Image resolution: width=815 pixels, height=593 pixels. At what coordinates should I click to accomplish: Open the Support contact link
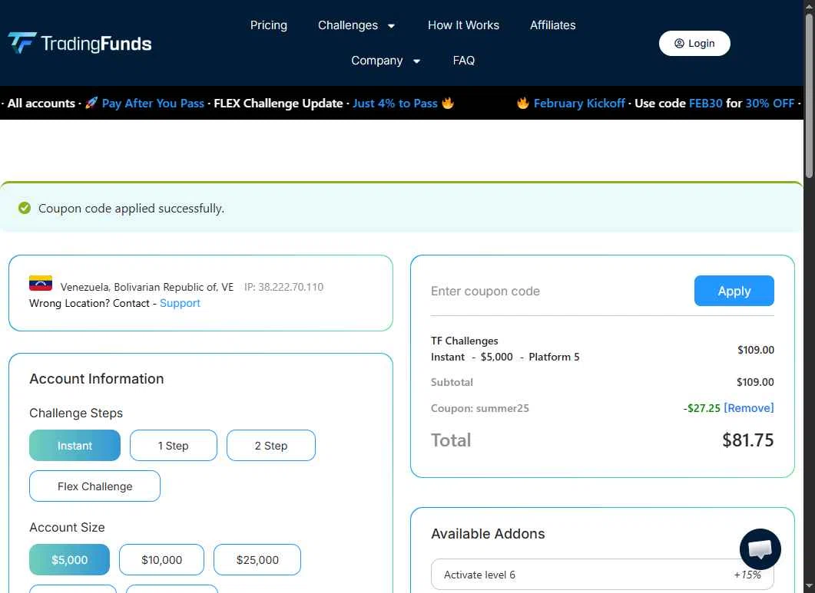180,303
